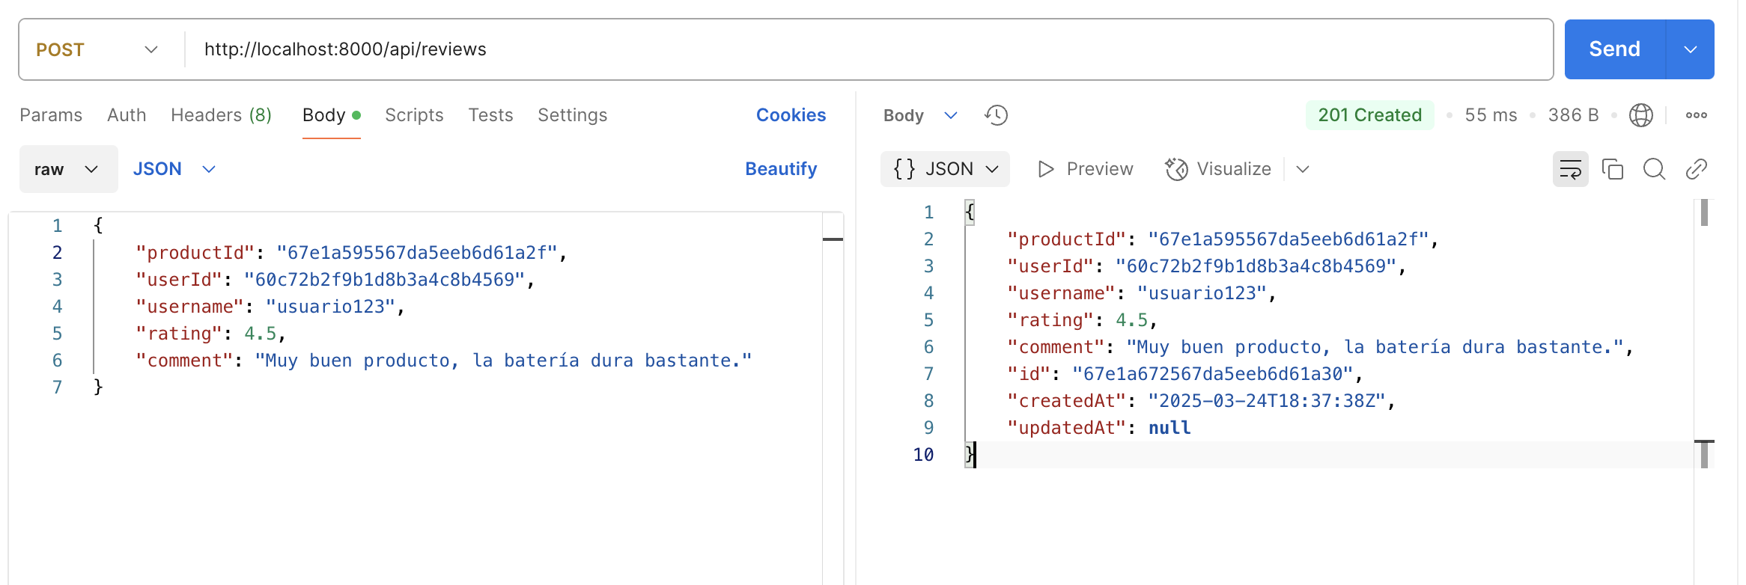Click the network globe icon
This screenshot has height=585, width=1746.
1640,115
